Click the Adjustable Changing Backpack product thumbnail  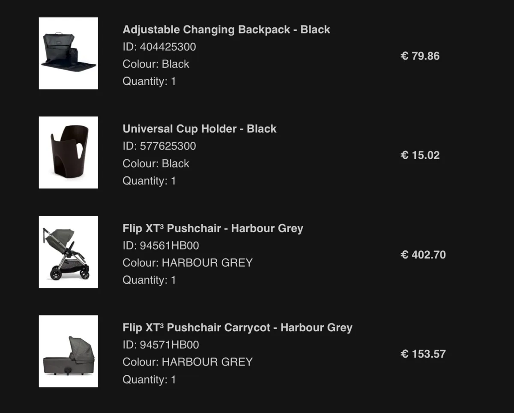point(69,53)
